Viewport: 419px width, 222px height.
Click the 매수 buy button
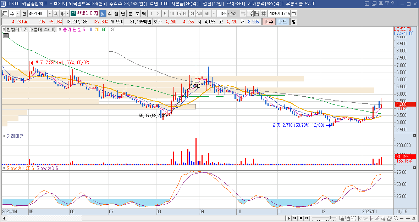[x=269, y=22]
